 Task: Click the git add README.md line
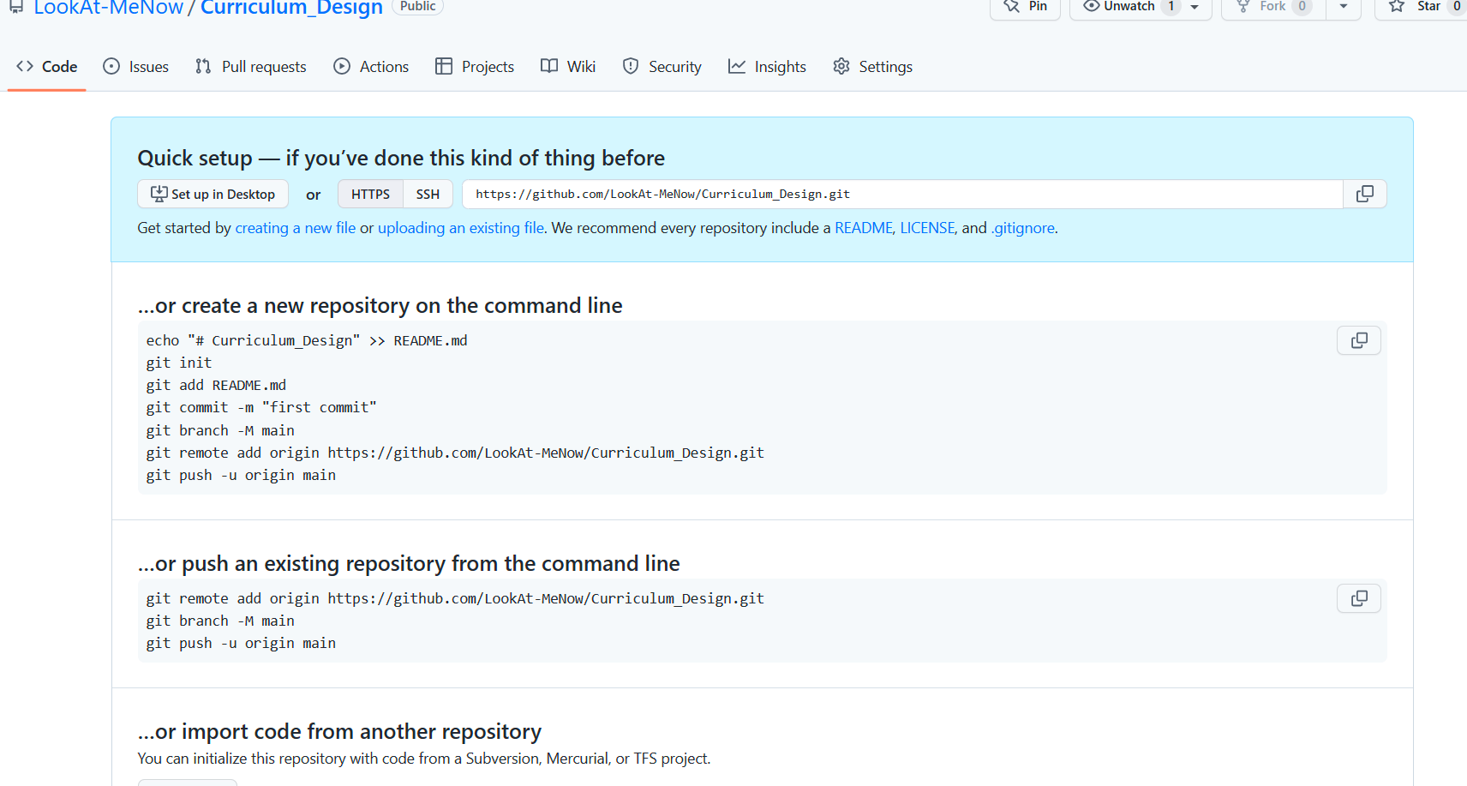click(216, 385)
